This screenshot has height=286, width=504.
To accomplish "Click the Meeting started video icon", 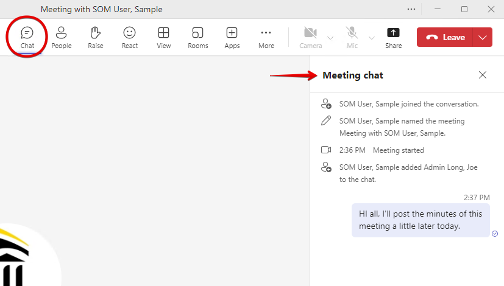I will pos(326,150).
